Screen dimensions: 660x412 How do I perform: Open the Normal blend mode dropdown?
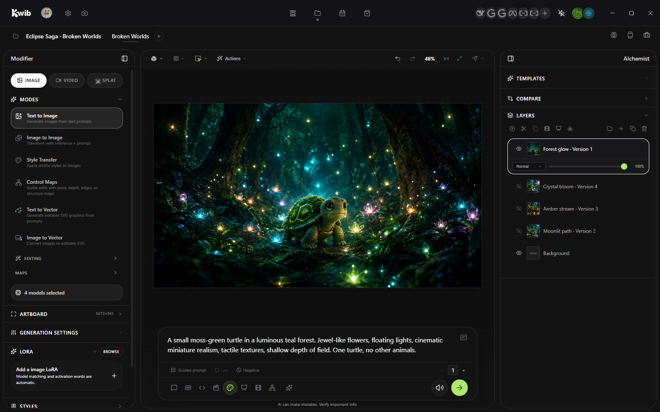click(x=529, y=166)
